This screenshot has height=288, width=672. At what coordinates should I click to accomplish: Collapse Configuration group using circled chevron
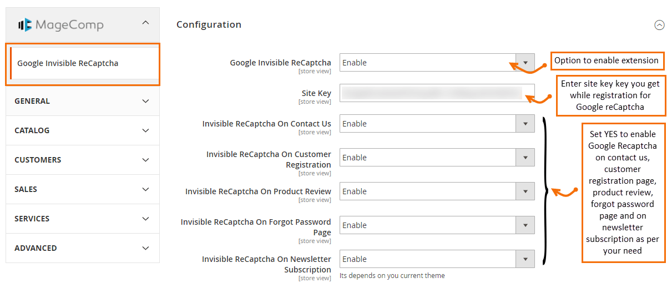pos(659,25)
